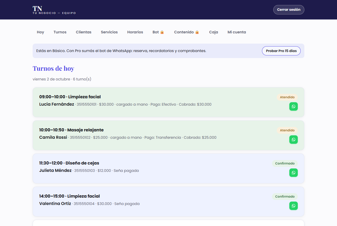The height and width of the screenshot is (226, 337).
Task: Click the 14:00–15:00 Limpieza facial heading
Action: tap(70, 196)
